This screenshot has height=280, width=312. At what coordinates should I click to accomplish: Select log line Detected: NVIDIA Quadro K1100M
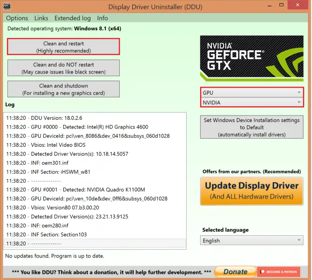pyautogui.click(x=95, y=190)
